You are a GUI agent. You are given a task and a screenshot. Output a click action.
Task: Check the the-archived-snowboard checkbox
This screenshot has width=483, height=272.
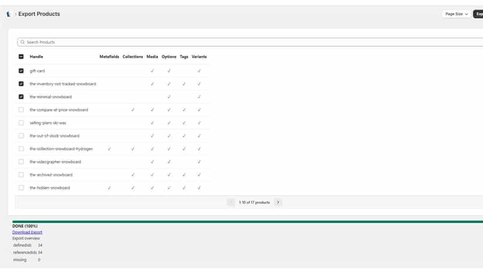21,175
